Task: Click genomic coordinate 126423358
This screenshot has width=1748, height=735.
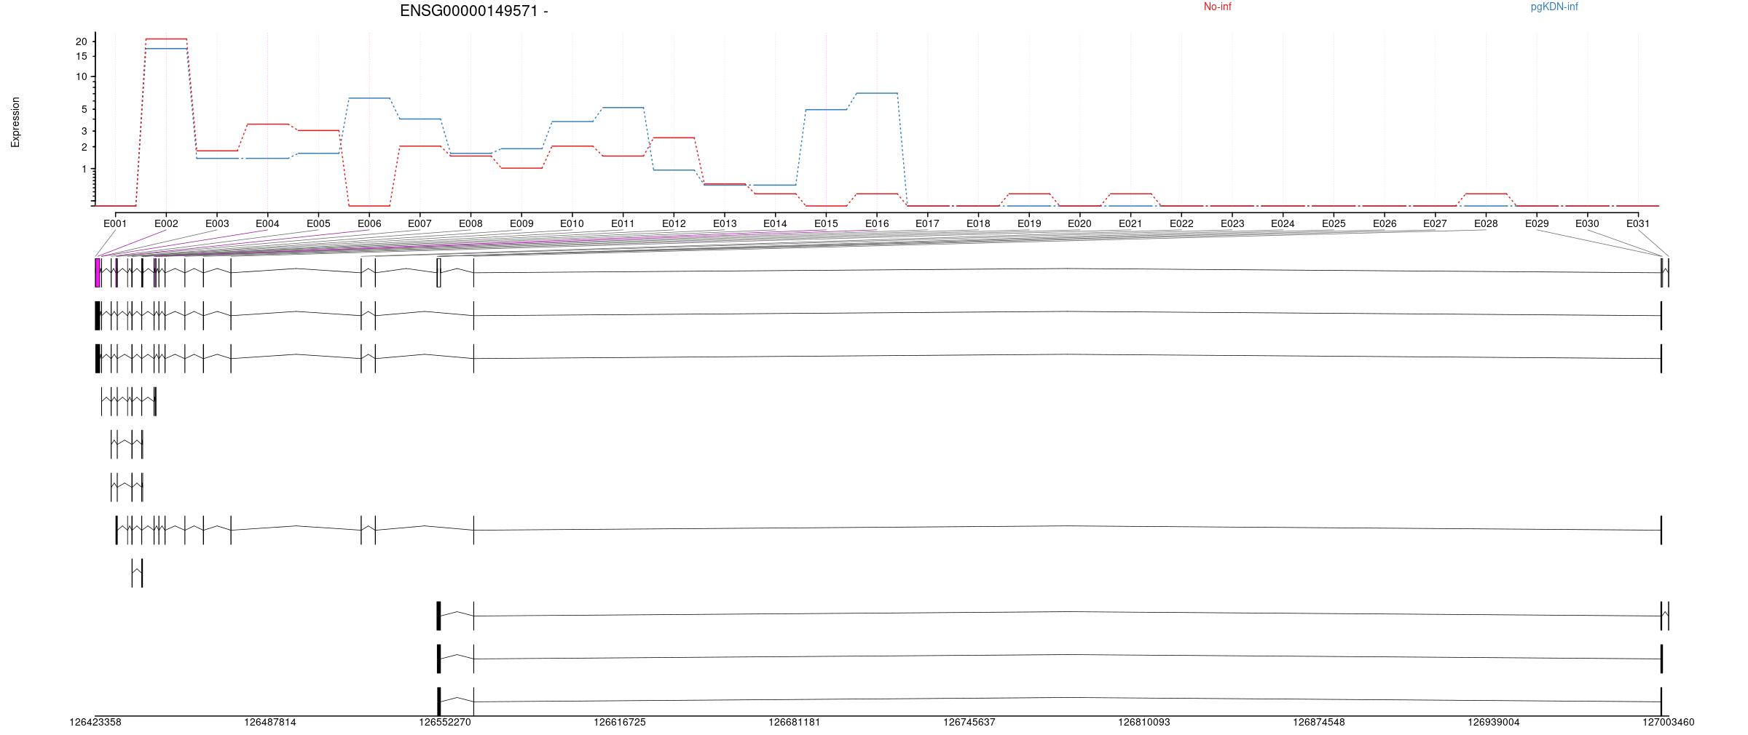Action: click(95, 722)
